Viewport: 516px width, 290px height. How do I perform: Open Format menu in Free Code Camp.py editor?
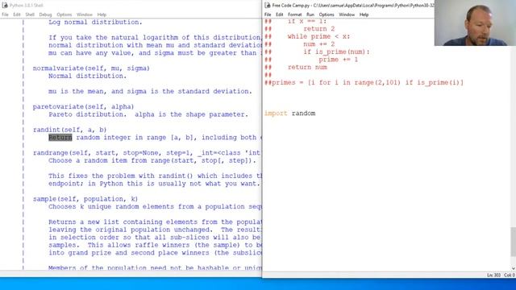click(294, 14)
